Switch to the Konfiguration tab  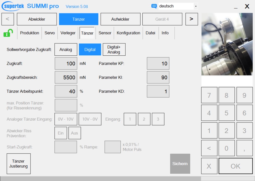tap(128, 33)
